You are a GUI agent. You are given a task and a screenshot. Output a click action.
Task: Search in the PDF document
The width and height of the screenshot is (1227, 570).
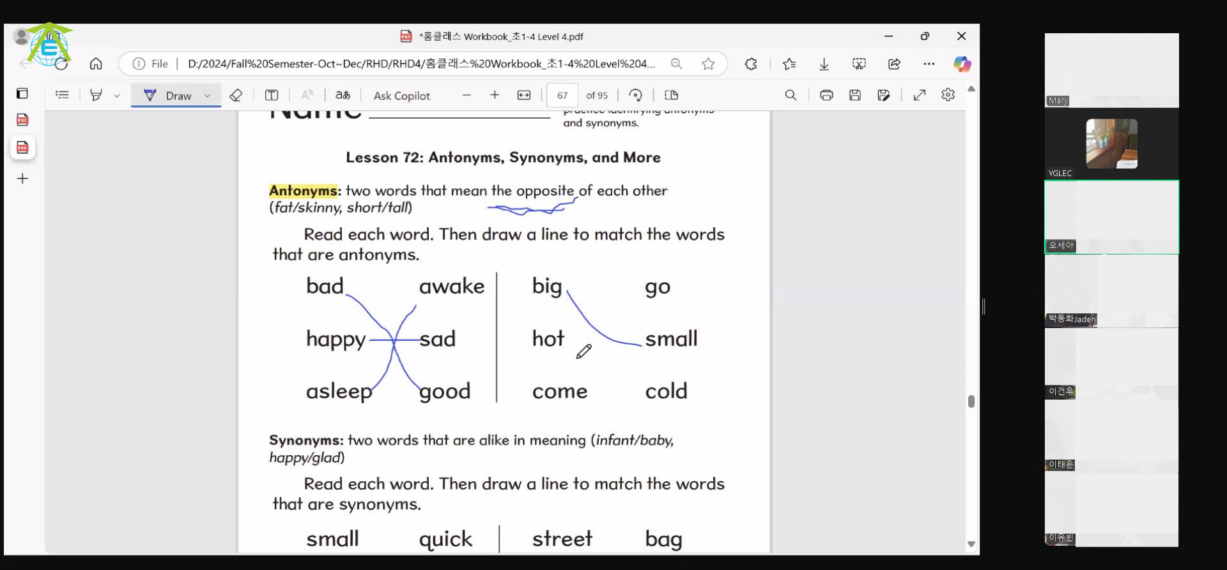(x=791, y=95)
